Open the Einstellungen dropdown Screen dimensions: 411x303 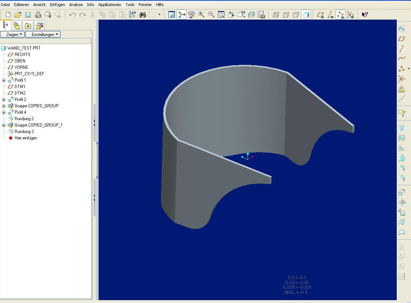coord(43,35)
